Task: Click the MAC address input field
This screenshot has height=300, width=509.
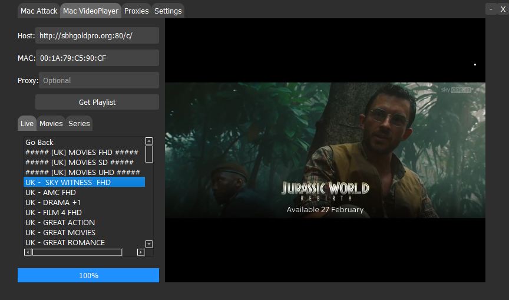Action: 97,58
